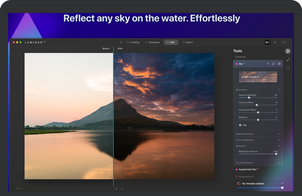Click the plus icon to add photos
The height and width of the screenshot is (196, 302).
(x=121, y=42)
